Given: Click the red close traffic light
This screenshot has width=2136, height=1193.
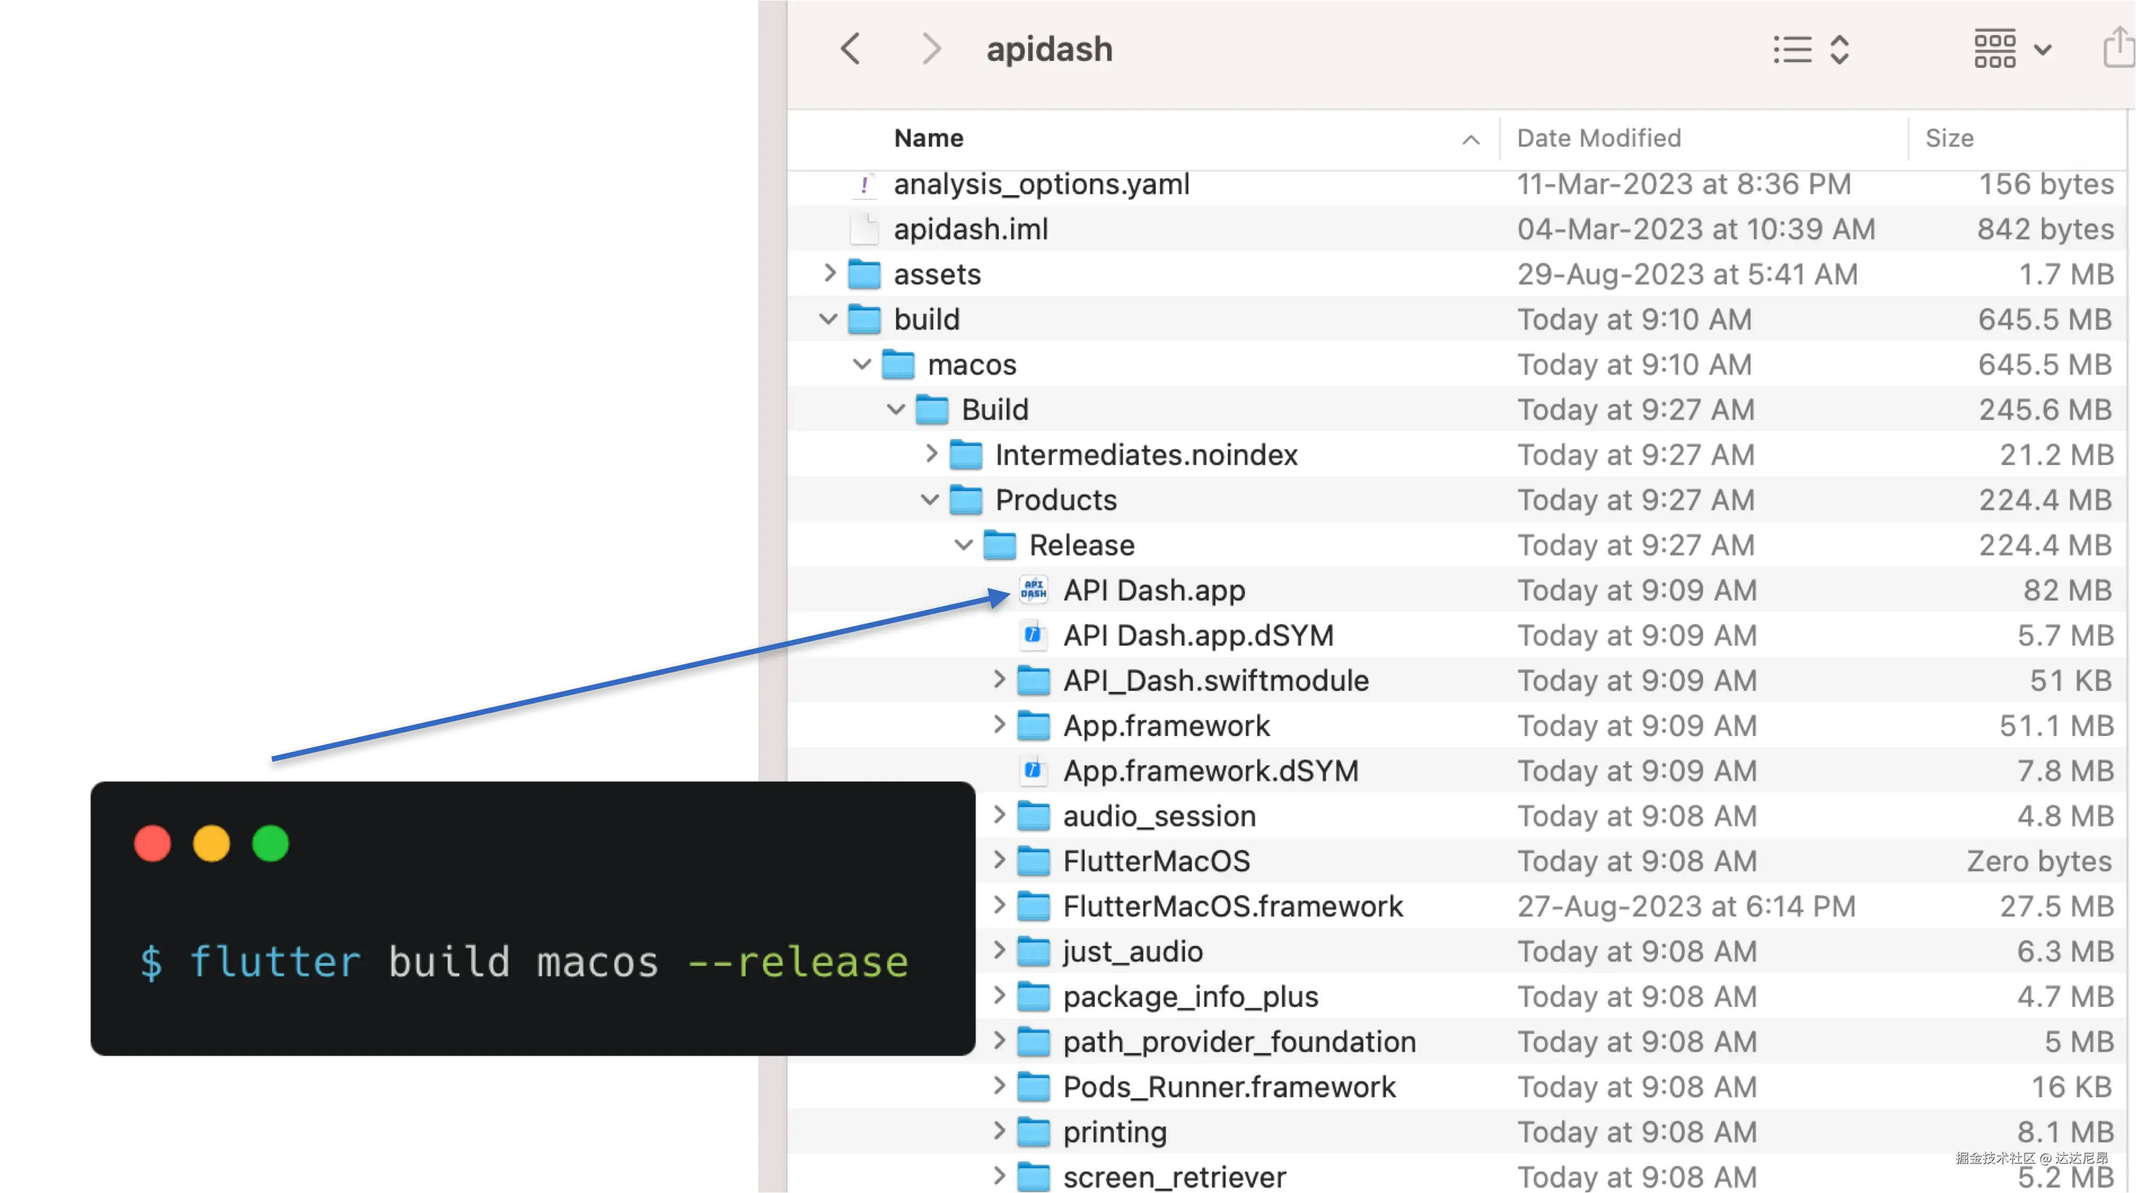Looking at the screenshot, I should point(152,843).
